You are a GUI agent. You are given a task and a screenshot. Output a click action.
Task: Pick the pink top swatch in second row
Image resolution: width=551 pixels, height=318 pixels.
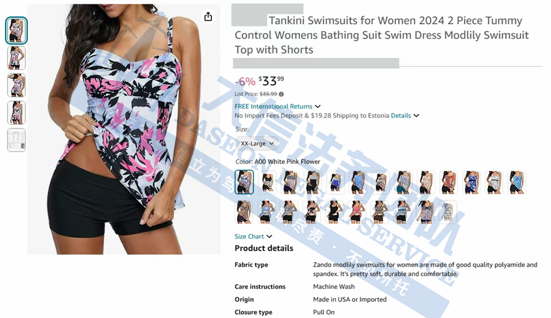[x=356, y=212]
